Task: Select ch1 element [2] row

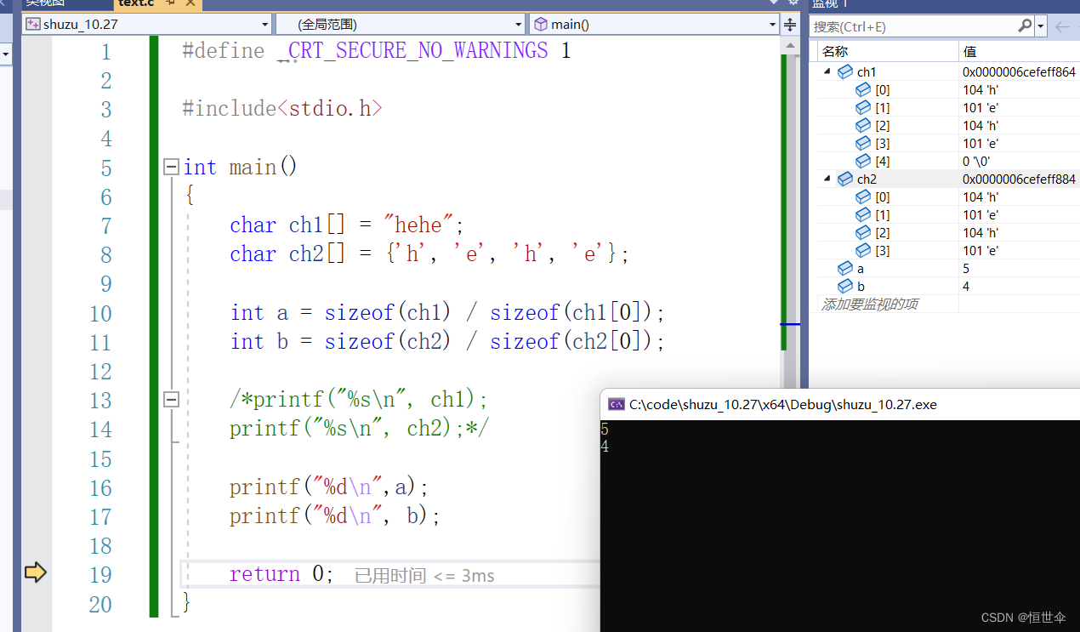Action: click(x=949, y=126)
